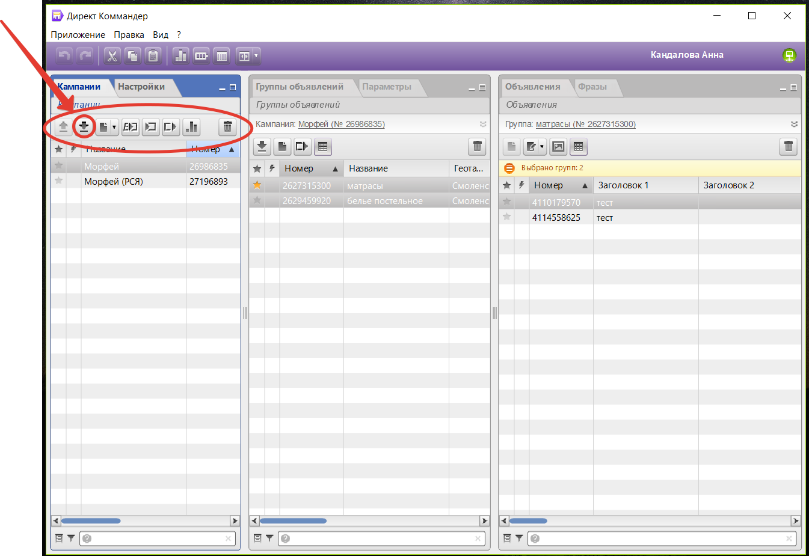Delete campaign with Campaigns panel trash icon
Viewport: 809px width, 556px height.
click(227, 127)
